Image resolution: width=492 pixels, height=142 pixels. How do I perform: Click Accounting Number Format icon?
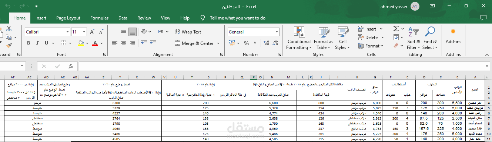point(232,43)
